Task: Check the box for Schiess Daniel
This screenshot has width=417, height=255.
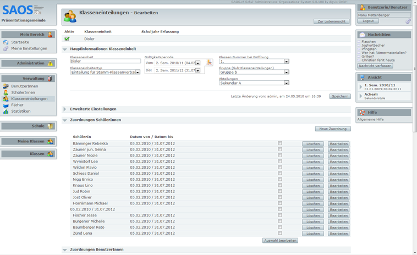Action: (280, 173)
